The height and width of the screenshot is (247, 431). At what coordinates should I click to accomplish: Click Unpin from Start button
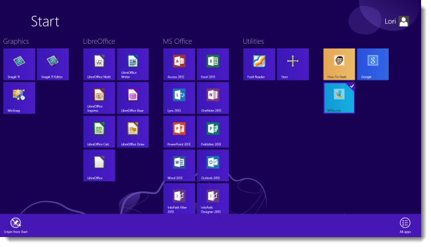pos(16,225)
